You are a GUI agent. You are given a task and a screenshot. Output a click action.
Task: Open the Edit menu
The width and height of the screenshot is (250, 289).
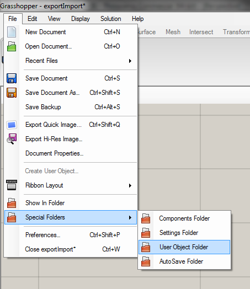(x=32, y=19)
